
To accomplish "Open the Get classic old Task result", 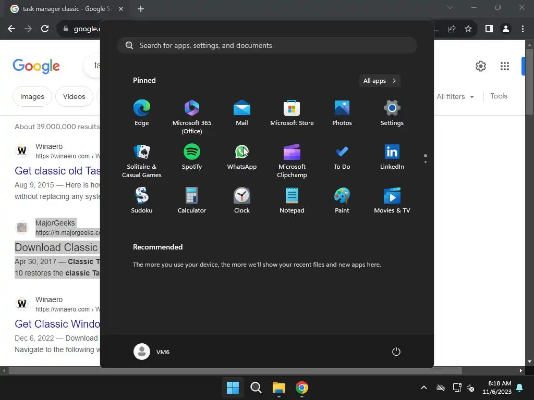I will pos(57,171).
